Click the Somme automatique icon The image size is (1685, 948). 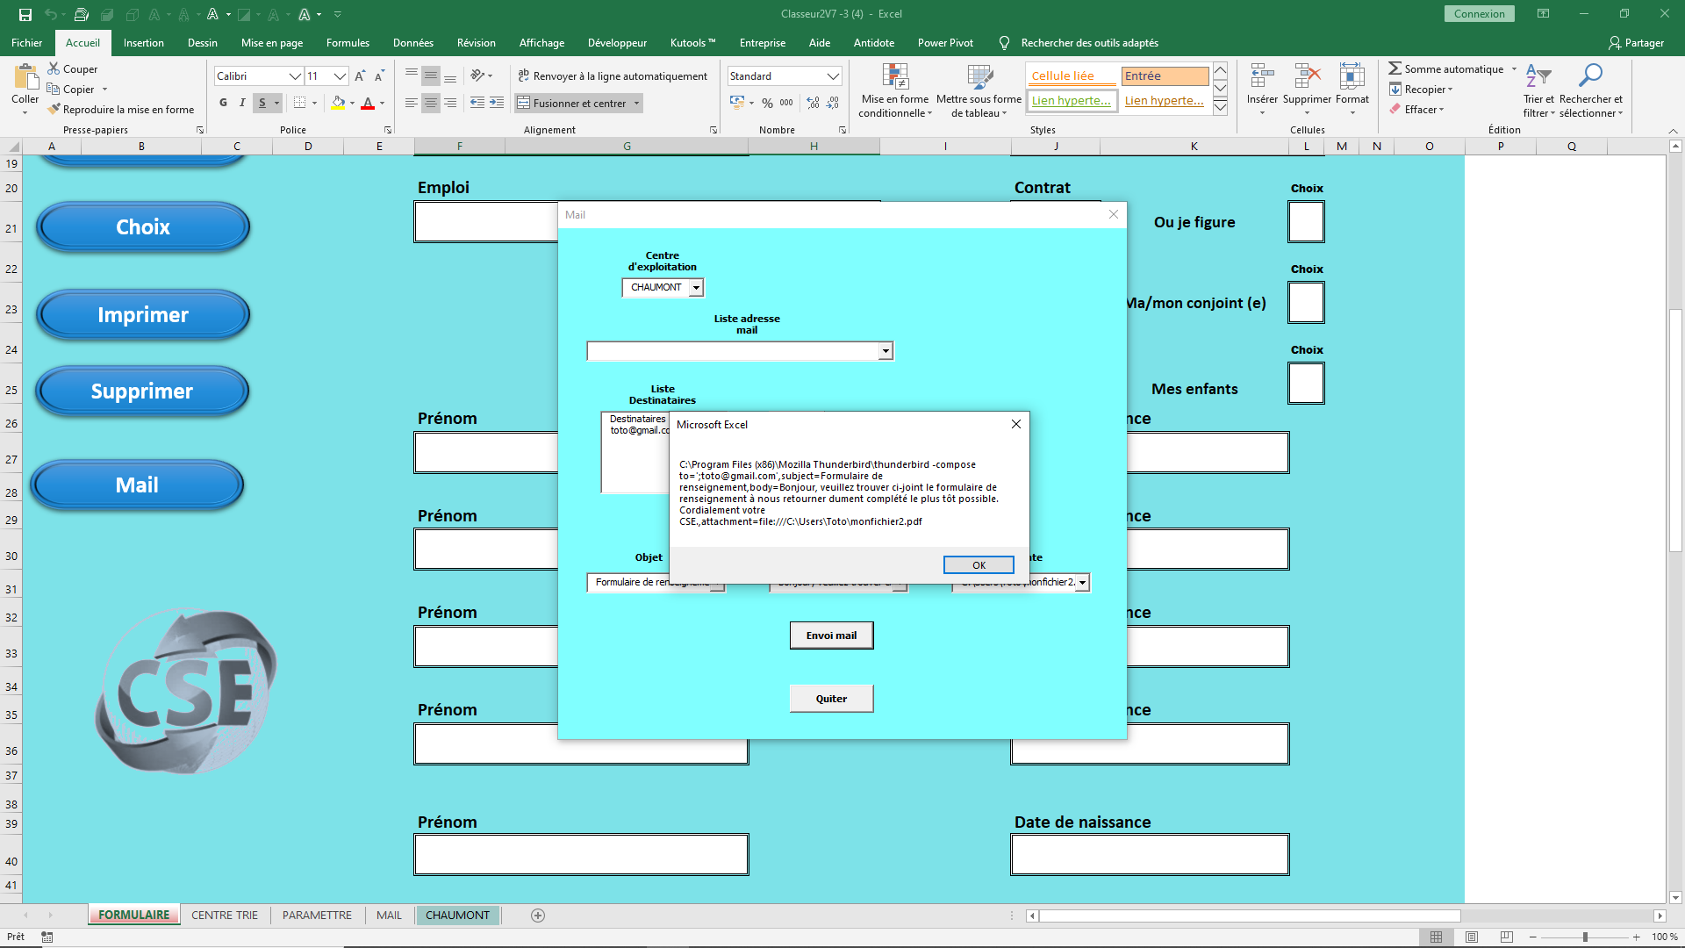pos(1395,68)
